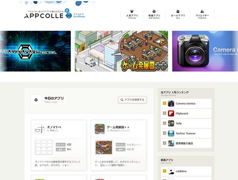Open the 新着アプリ NEW ARRIVAL menu
Screen dimensions: 238x180
click(x=154, y=14)
